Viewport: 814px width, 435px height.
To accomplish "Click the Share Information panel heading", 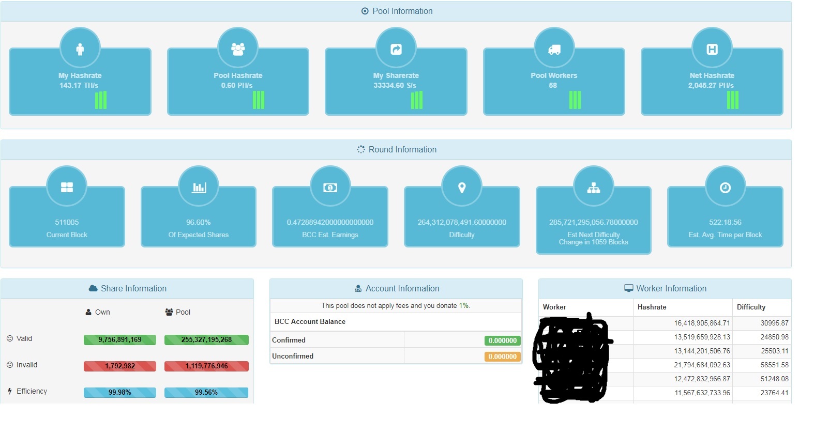I will (x=127, y=288).
